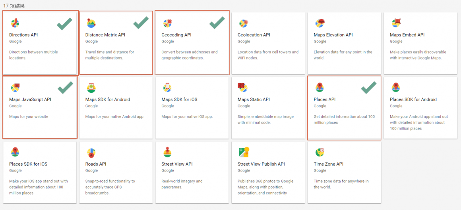Viewport: 461px width, 210px height.
Task: Click the Distance Matrix API icon
Action: point(91,23)
